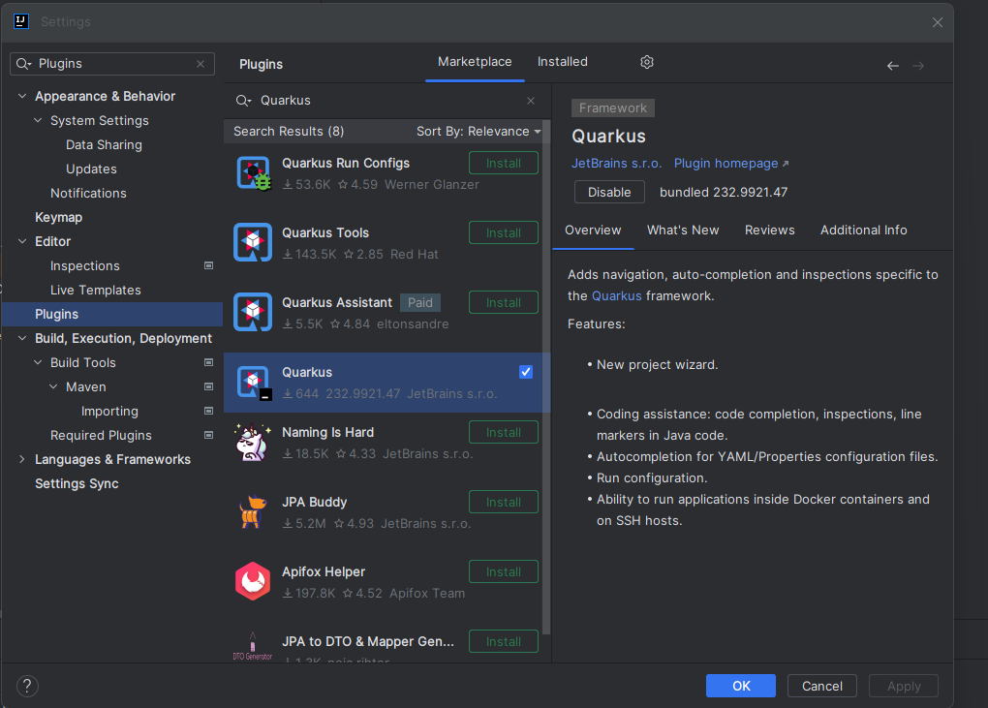The image size is (988, 708).
Task: Click the project-level marker beside Build Tools
Action: [208, 362]
